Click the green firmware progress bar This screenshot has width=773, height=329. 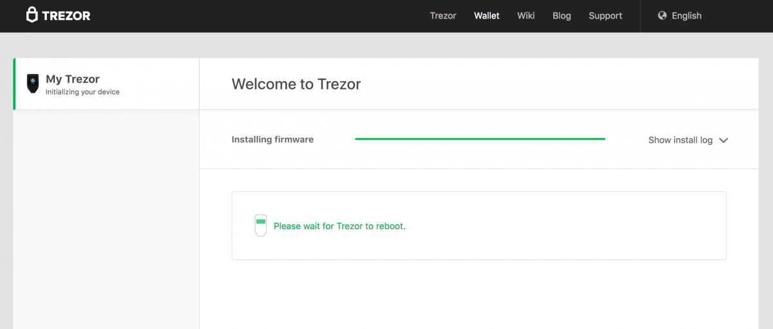click(480, 138)
